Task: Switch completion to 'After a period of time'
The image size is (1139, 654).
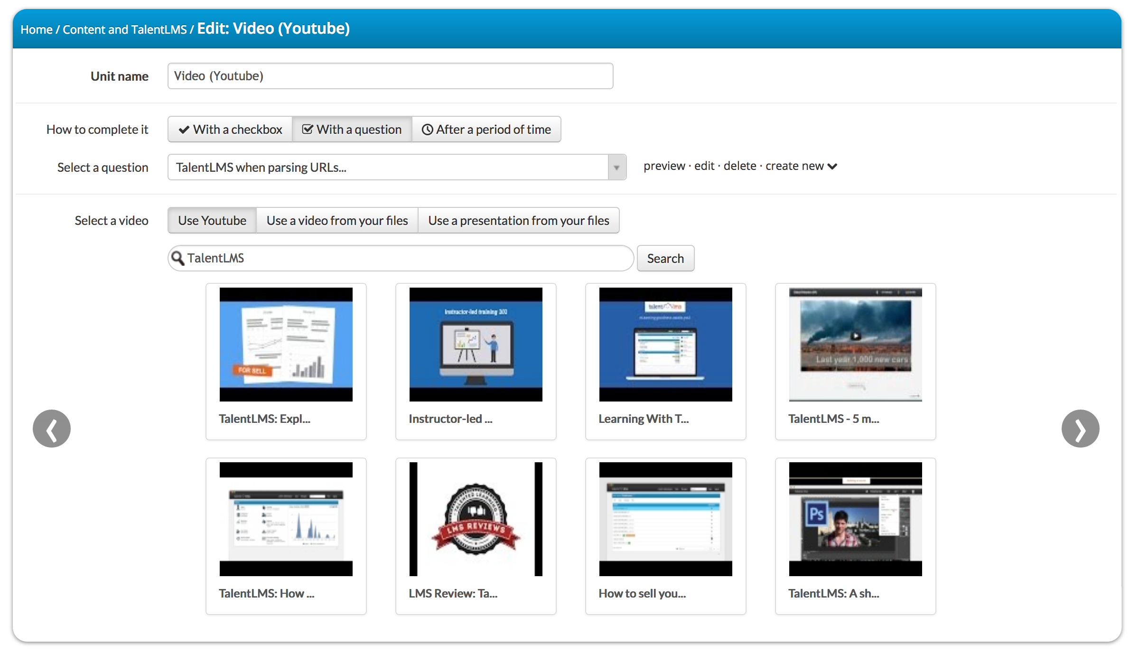Action: tap(486, 129)
